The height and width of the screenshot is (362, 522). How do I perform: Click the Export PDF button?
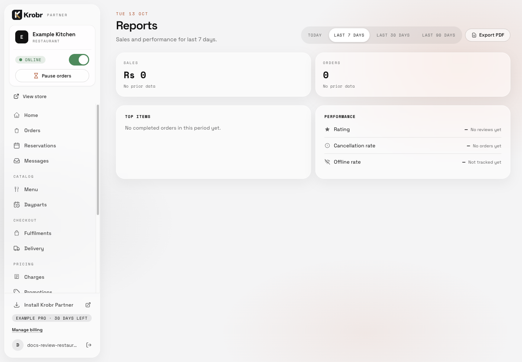pyautogui.click(x=488, y=35)
